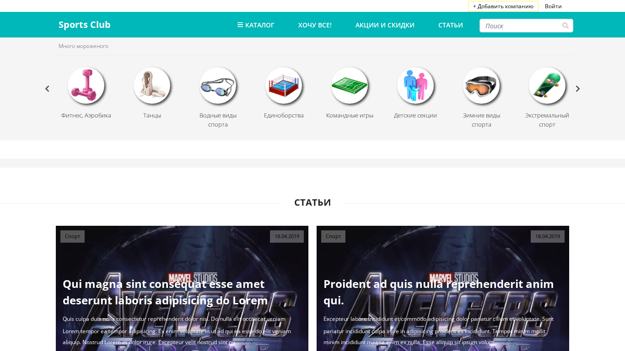Viewport: 625px width, 351px height.
Task: Click the Добавить компанию button
Action: 503,6
